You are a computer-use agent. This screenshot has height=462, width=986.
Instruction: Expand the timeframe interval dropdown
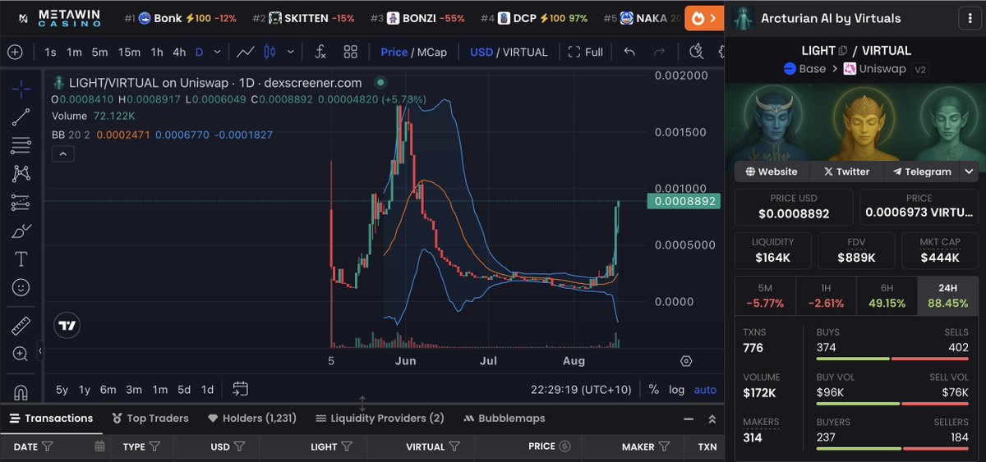click(x=217, y=52)
